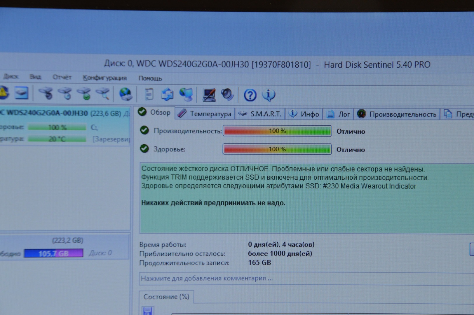The image size is (474, 315).
Task: Open the disk surface test magnifier icon
Action: [x=103, y=94]
